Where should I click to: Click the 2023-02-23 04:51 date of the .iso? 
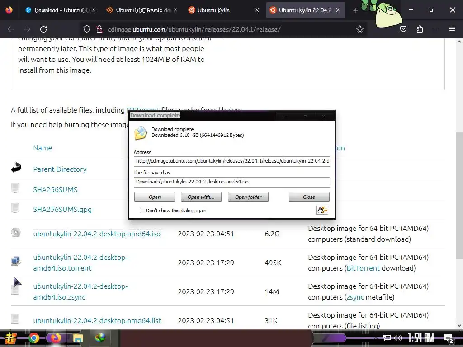(x=206, y=234)
